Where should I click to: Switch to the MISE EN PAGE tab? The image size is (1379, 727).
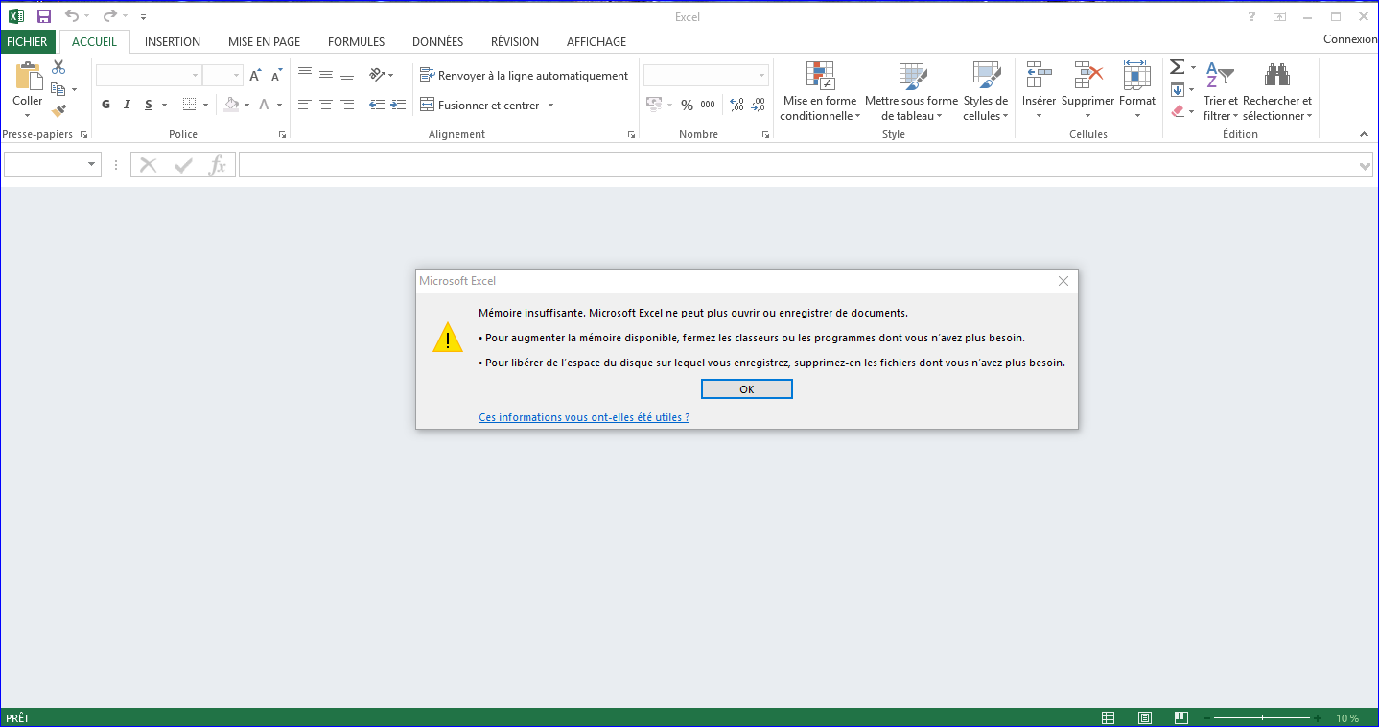264,41
